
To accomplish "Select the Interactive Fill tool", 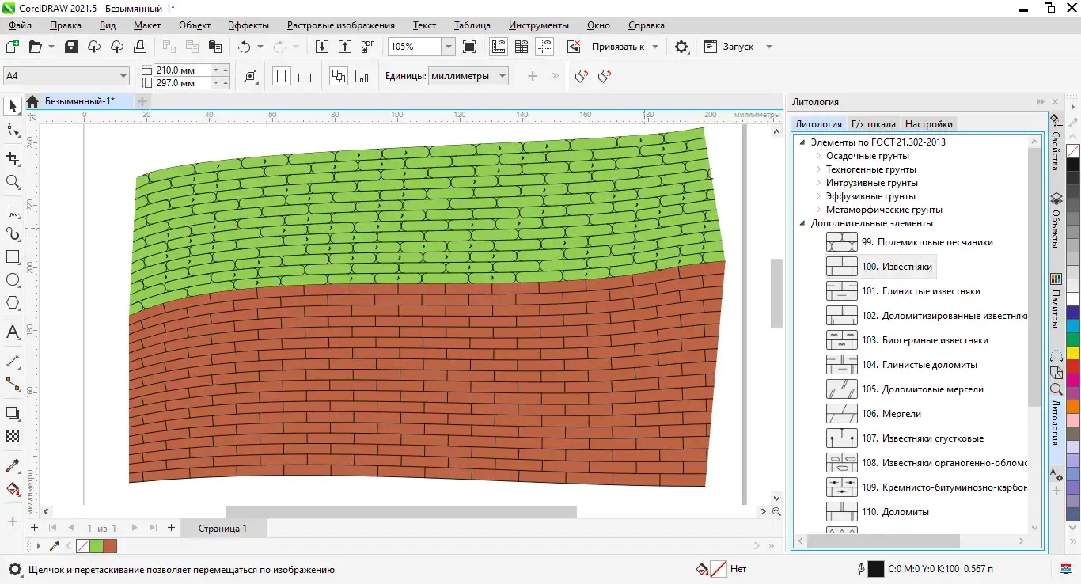I will point(13,489).
